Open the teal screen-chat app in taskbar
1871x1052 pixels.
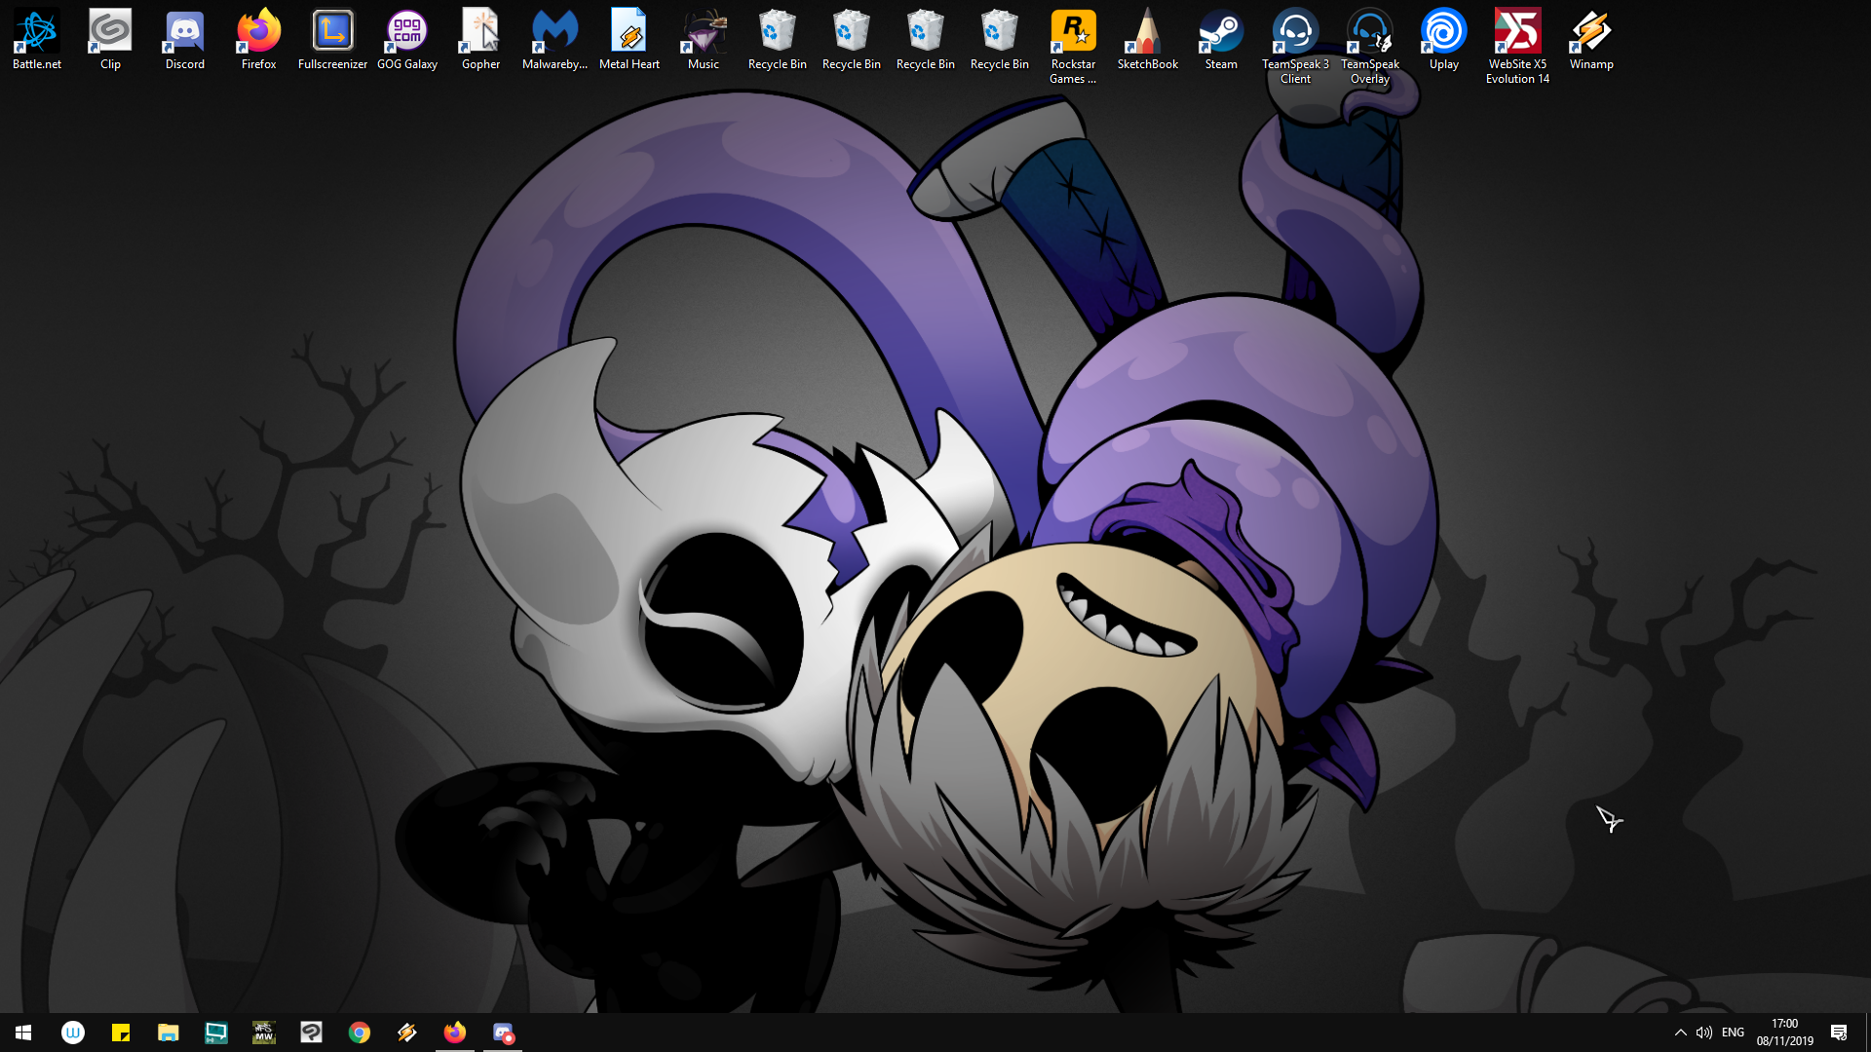[x=216, y=1033]
